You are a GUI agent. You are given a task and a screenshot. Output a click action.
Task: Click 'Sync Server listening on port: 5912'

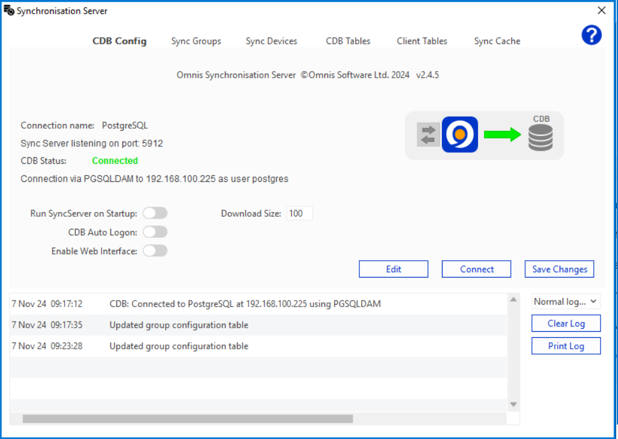tap(92, 143)
